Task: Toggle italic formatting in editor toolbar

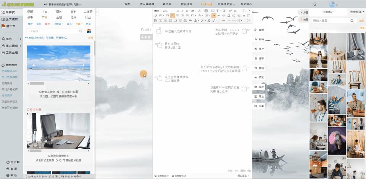Action: (x=182, y=11)
